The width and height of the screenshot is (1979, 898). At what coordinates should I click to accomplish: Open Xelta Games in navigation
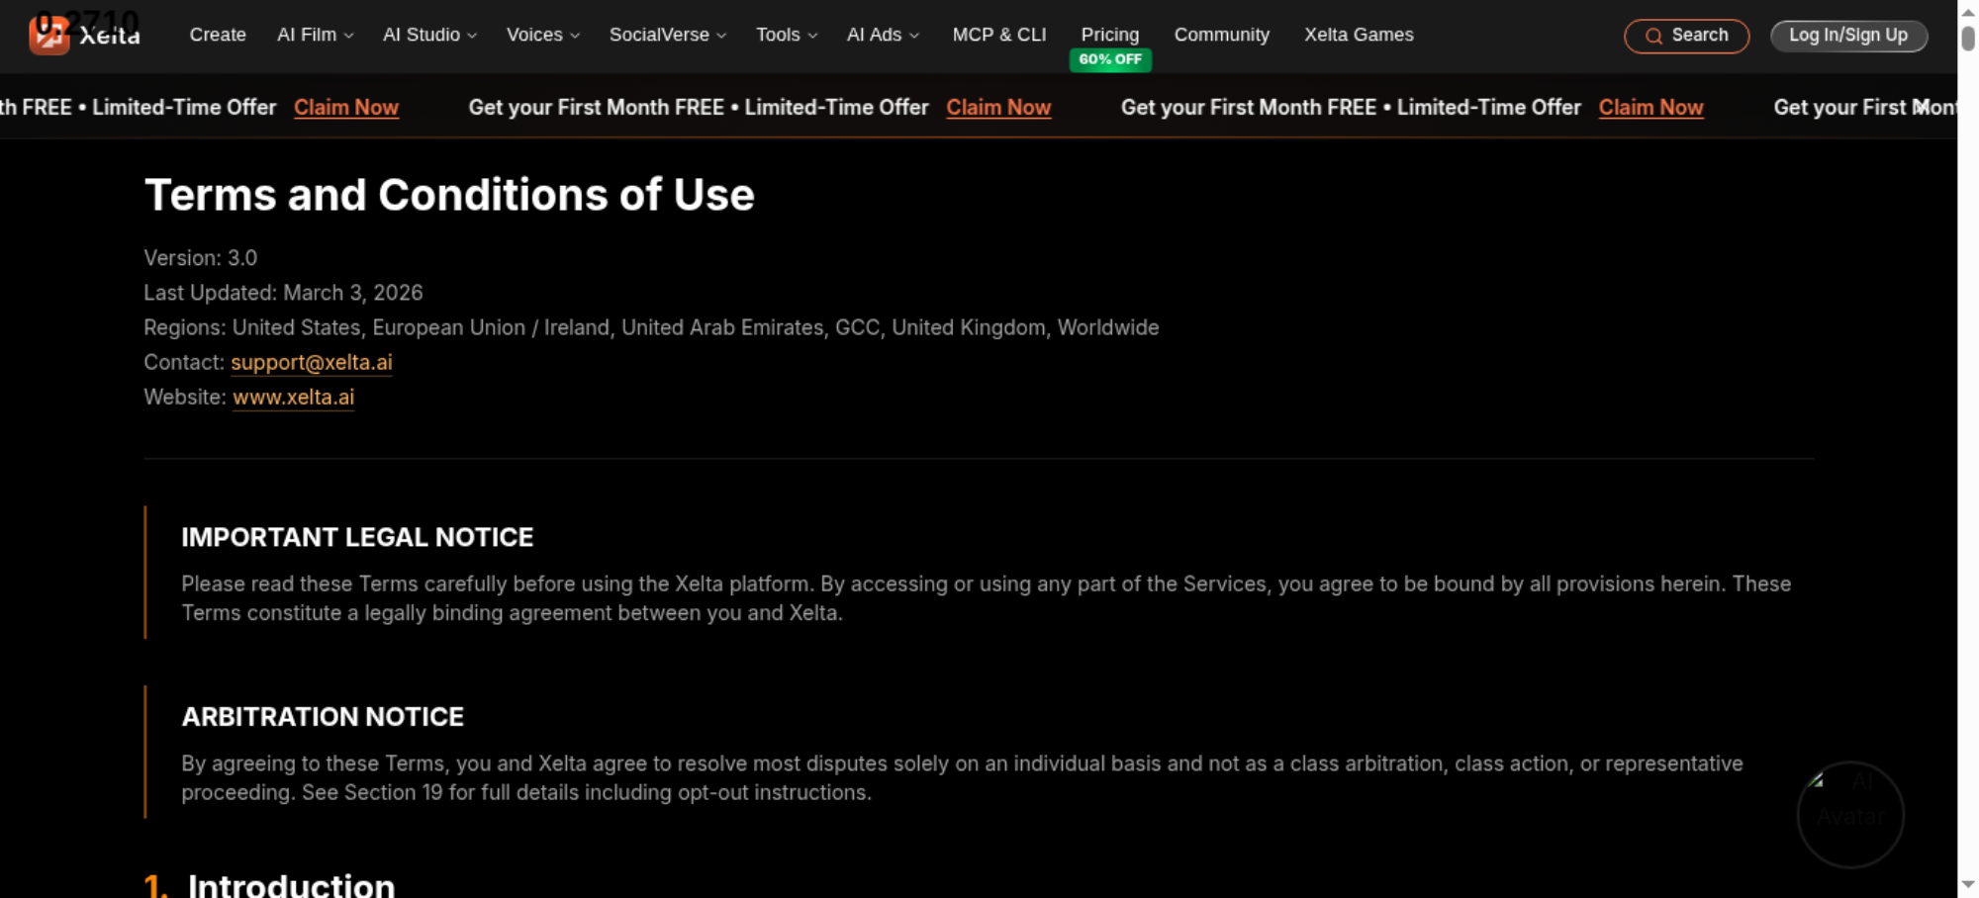pyautogui.click(x=1359, y=35)
